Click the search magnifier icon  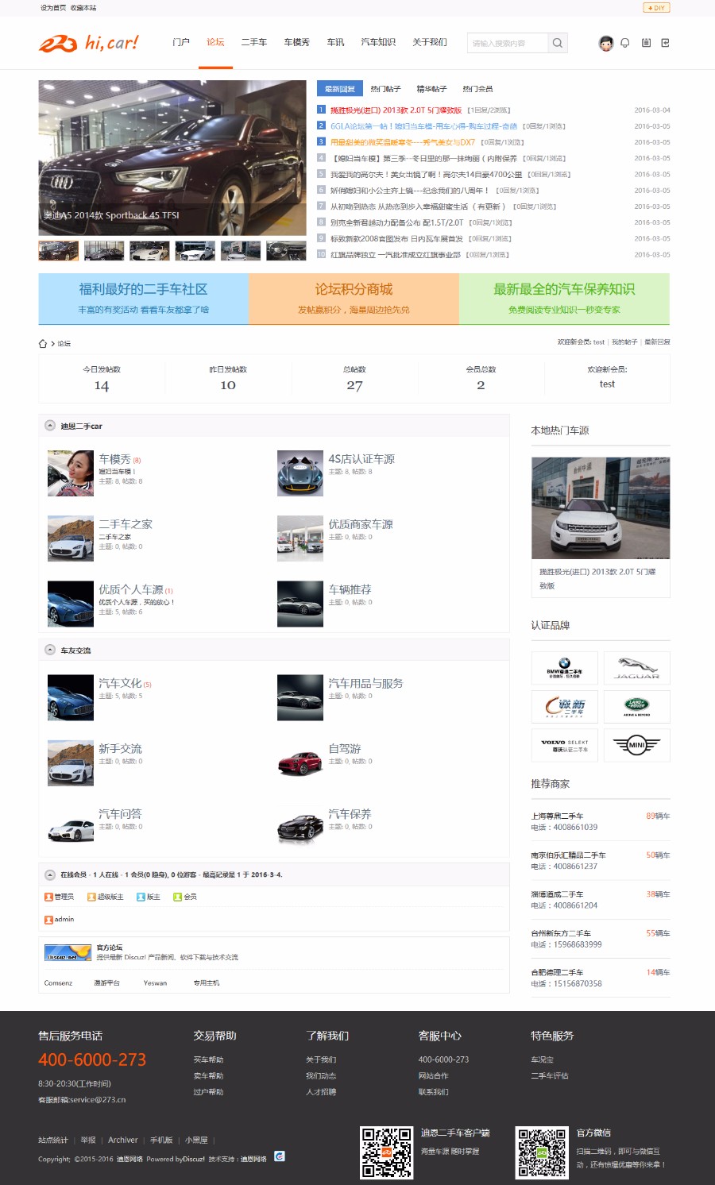[558, 43]
